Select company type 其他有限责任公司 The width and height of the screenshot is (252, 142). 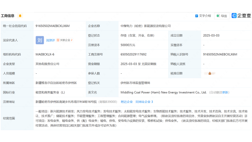coord(47,64)
